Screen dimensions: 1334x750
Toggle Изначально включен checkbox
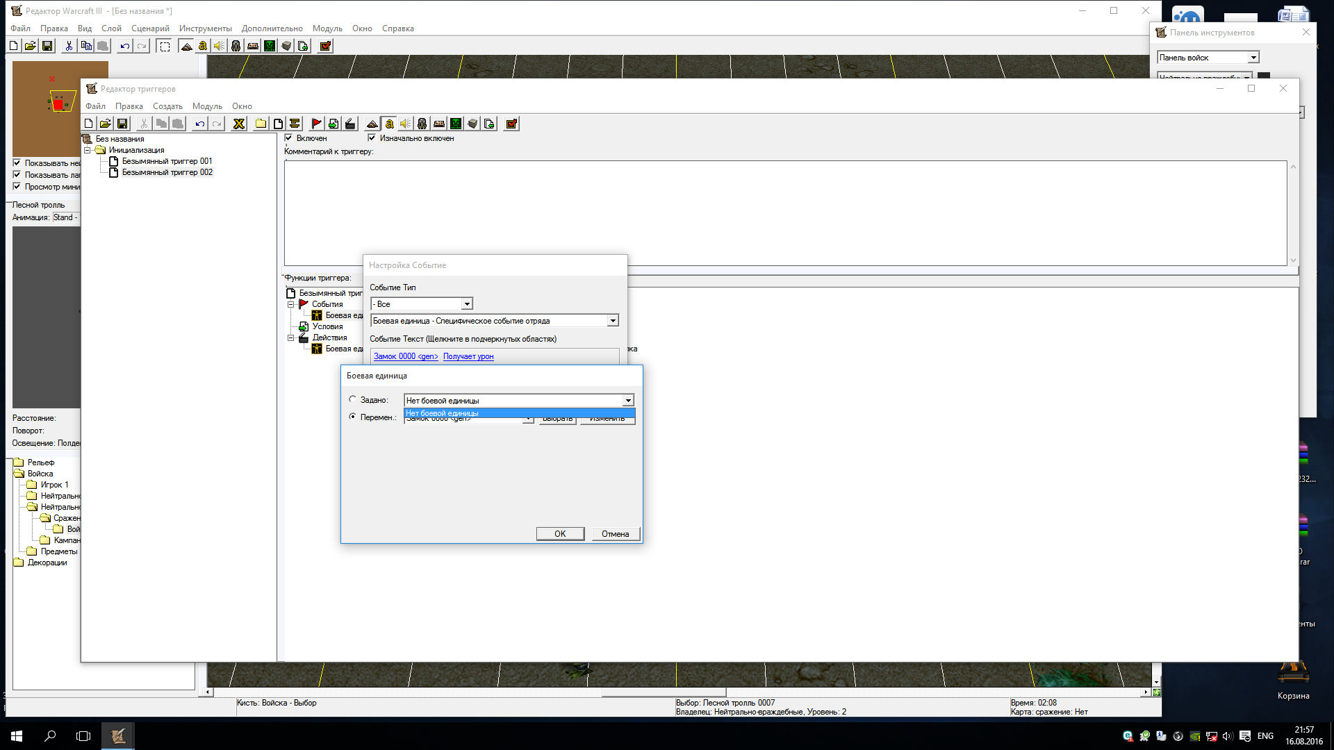coord(372,137)
